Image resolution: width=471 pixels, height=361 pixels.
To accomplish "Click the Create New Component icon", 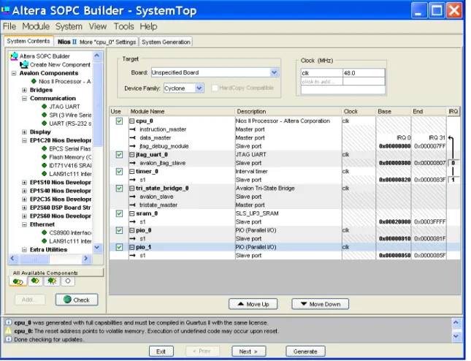I will [x=24, y=64].
